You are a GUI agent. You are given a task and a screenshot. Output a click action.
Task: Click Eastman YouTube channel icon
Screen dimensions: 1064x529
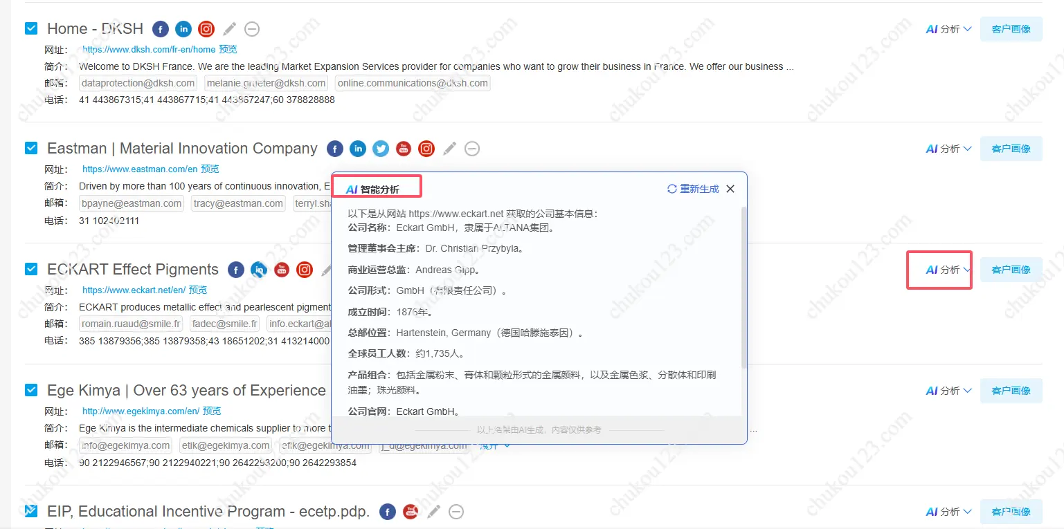(x=404, y=149)
